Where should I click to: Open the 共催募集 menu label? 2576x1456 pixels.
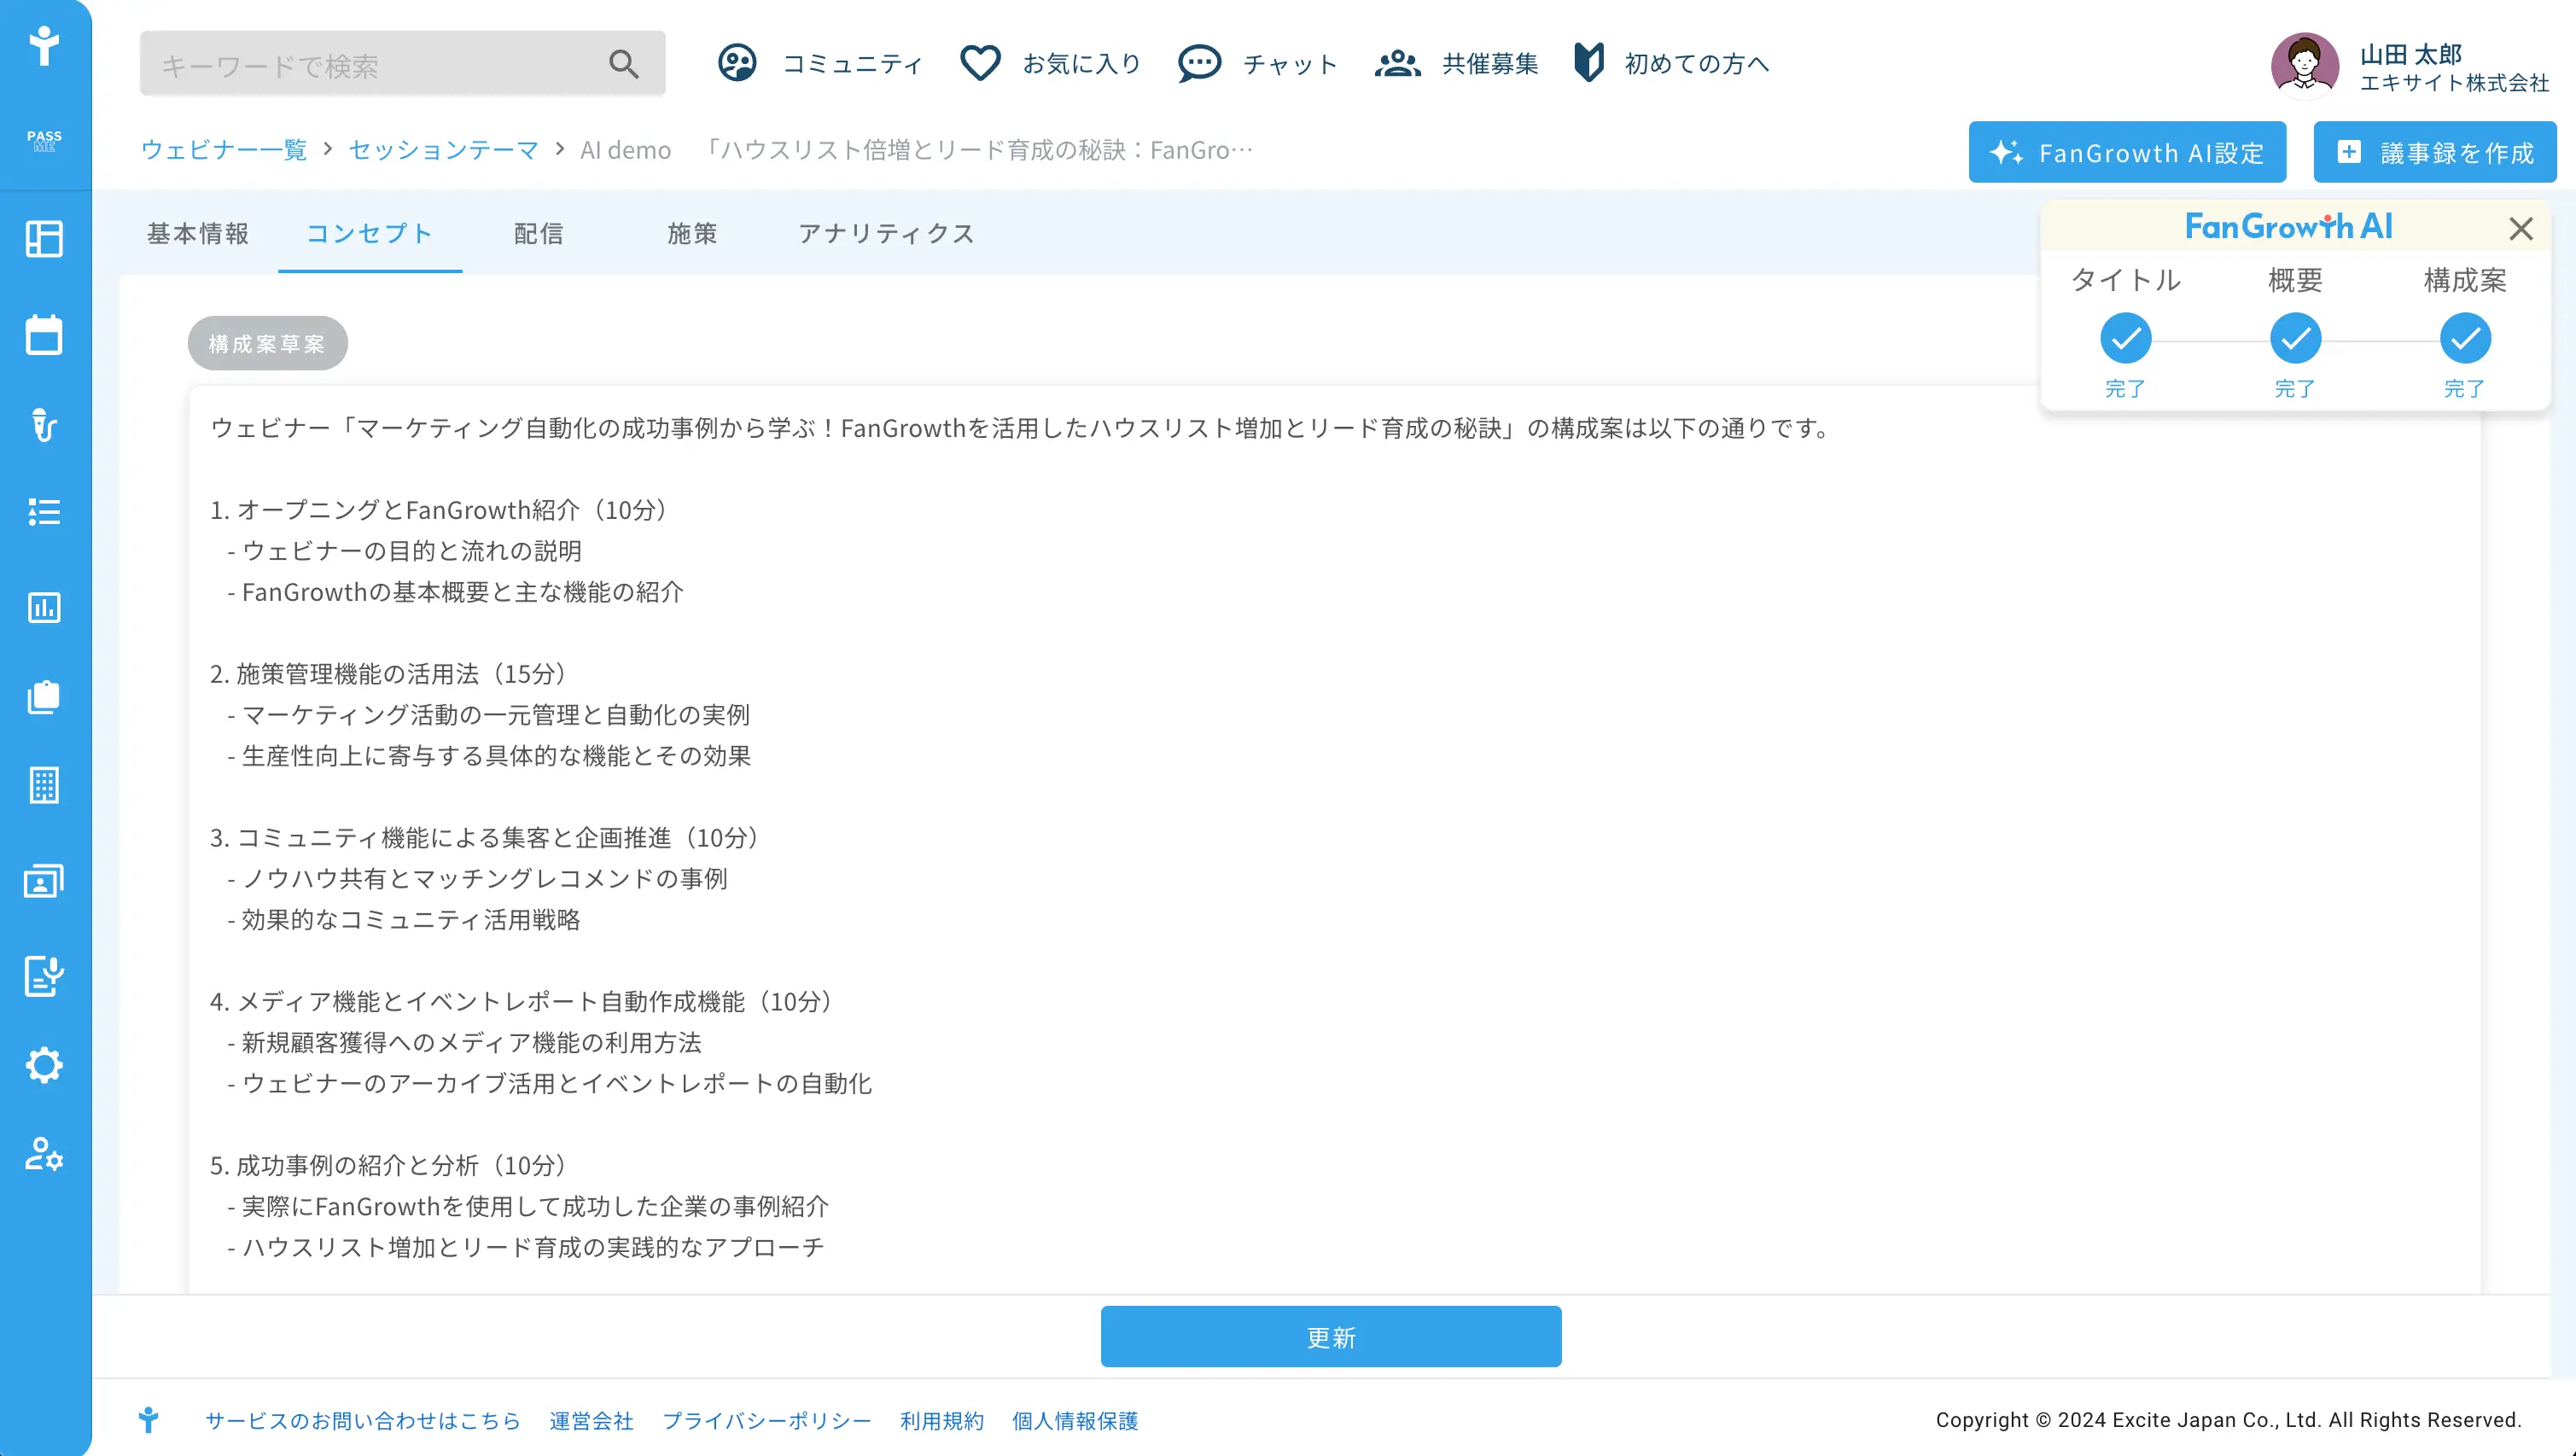(1490, 63)
